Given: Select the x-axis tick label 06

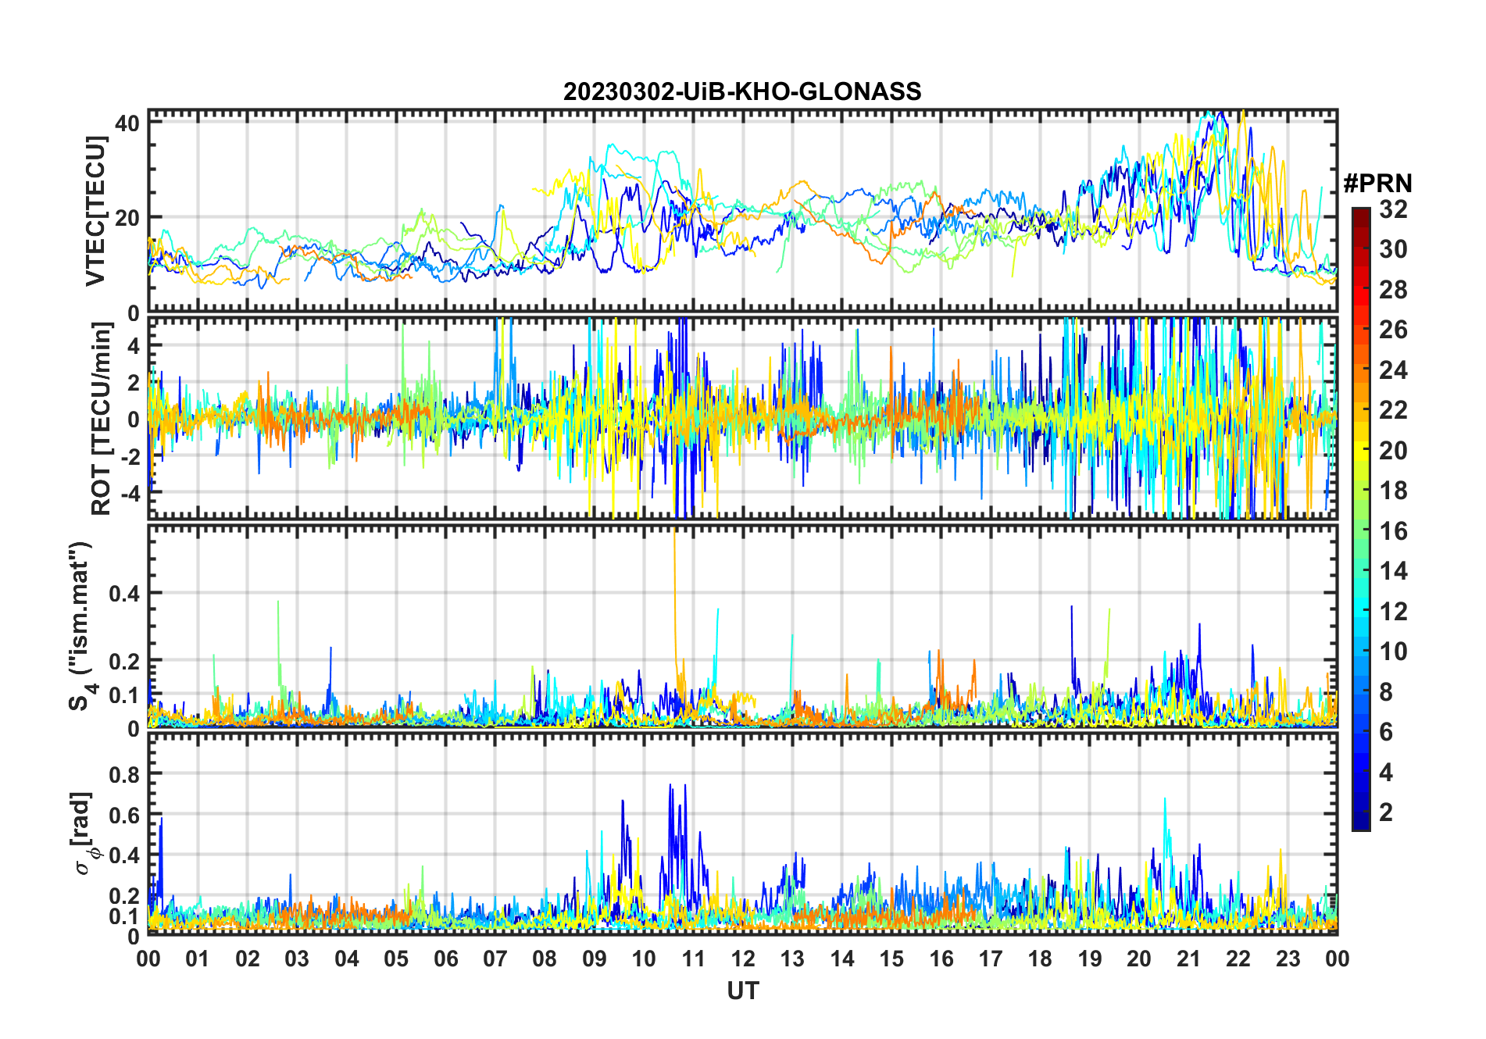Looking at the screenshot, I should 445,959.
